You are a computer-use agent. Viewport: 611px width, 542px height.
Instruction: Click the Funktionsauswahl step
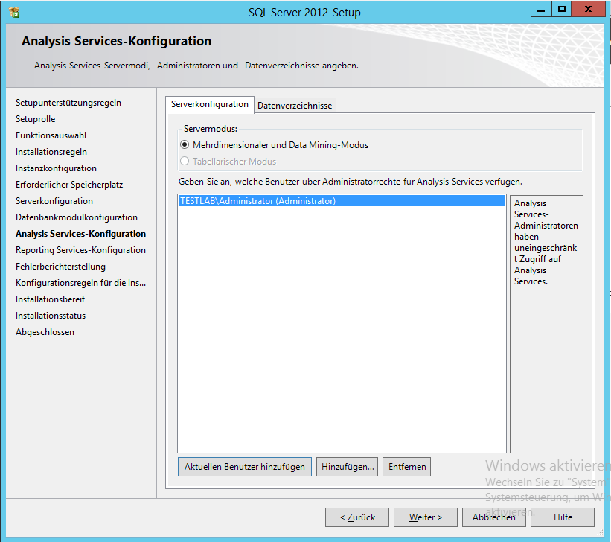[51, 135]
